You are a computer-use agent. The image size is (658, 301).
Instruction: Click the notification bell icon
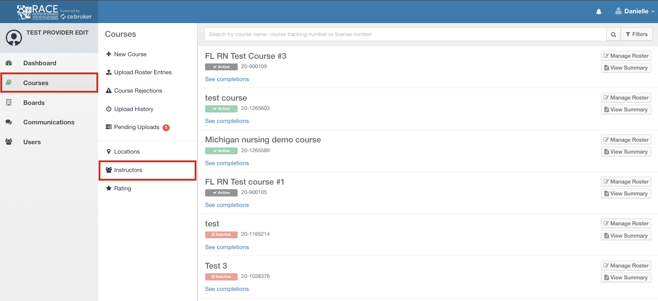[599, 12]
